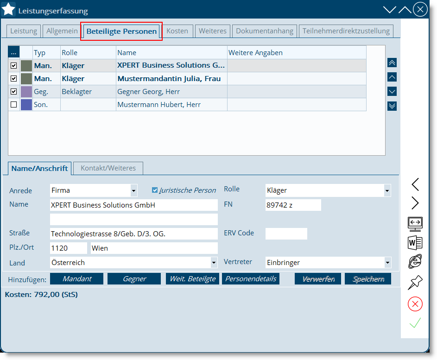Image resolution: width=437 pixels, height=360 pixels.
Task: Open the Dokumentanhang tab
Action: click(265, 31)
